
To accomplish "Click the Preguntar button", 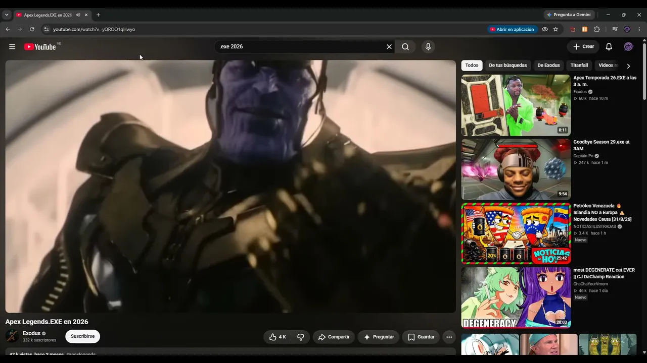I will point(379,337).
